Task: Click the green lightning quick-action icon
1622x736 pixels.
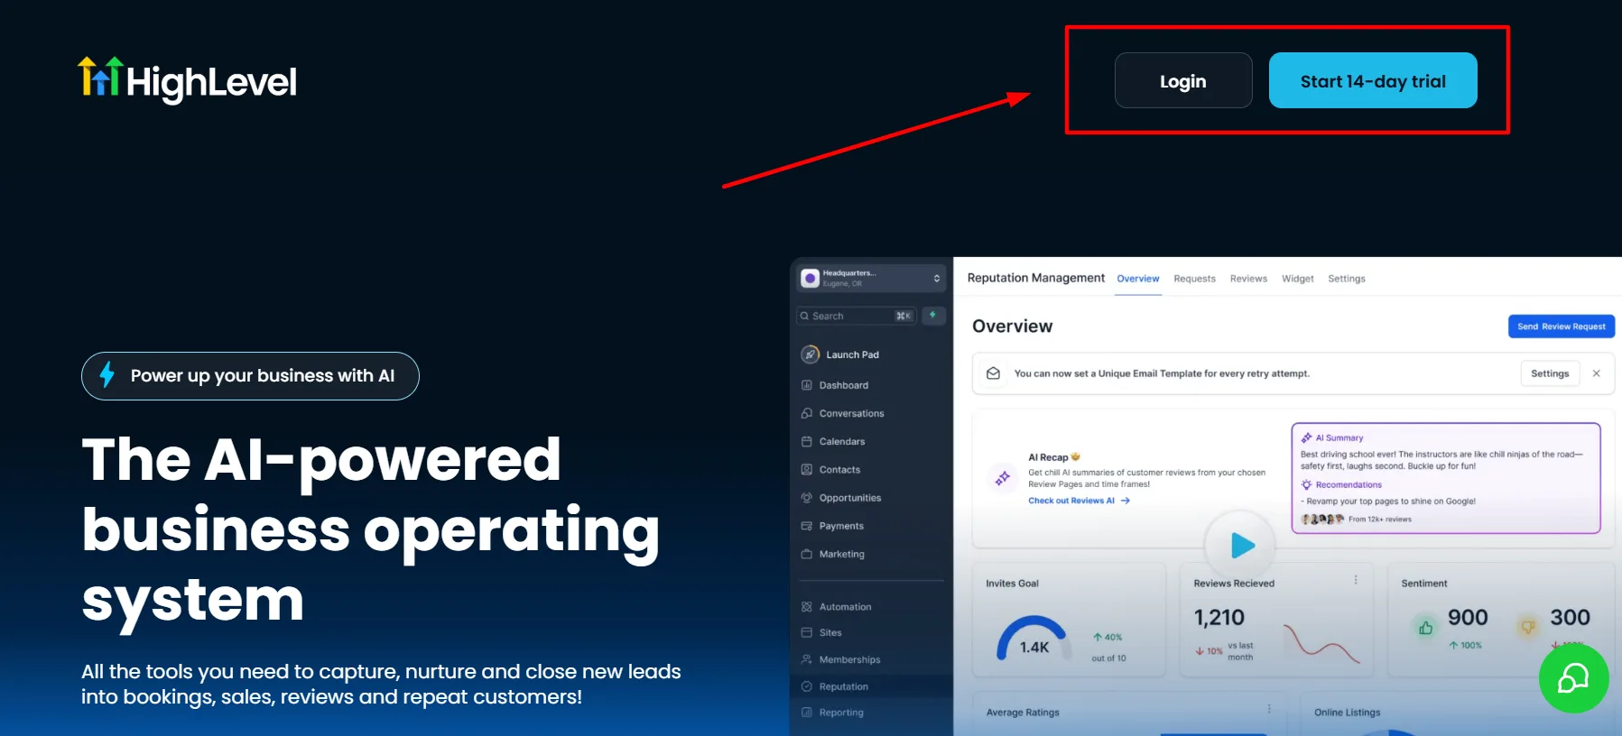Action: [x=933, y=316]
